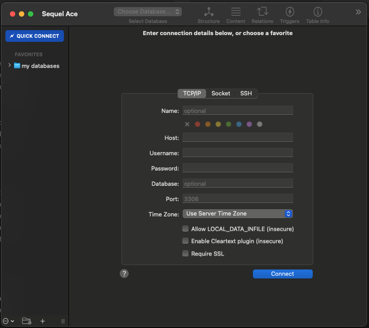Switch to the Socket tab

pos(221,94)
